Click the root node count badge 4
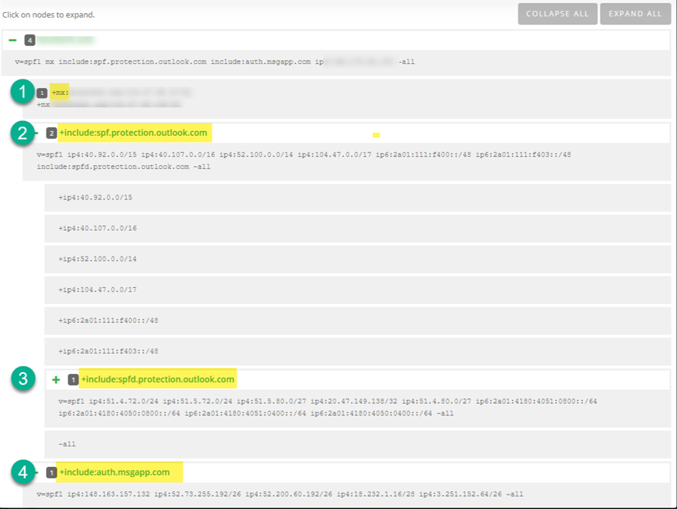The height and width of the screenshot is (509, 677). coord(29,41)
